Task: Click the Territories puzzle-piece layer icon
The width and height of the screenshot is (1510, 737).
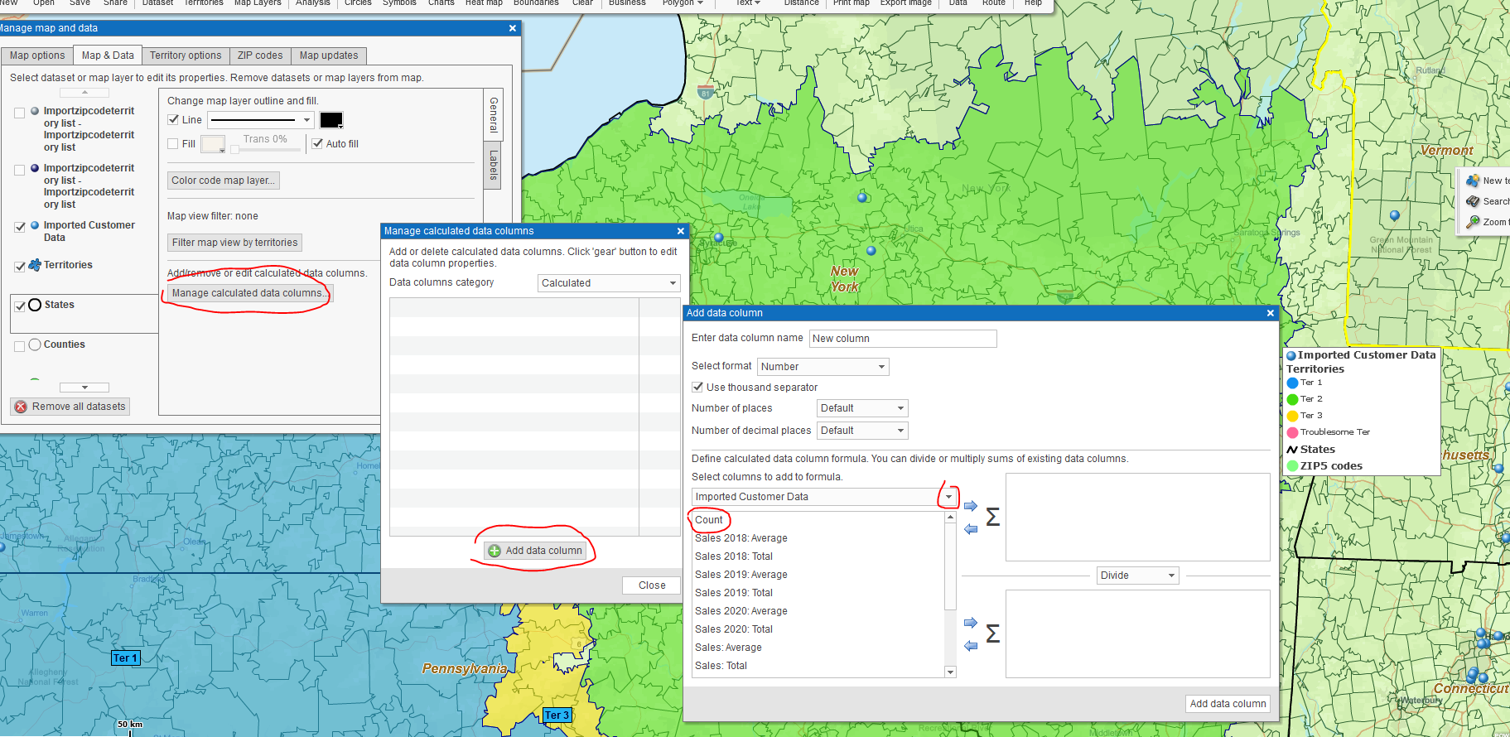Action: (x=35, y=265)
